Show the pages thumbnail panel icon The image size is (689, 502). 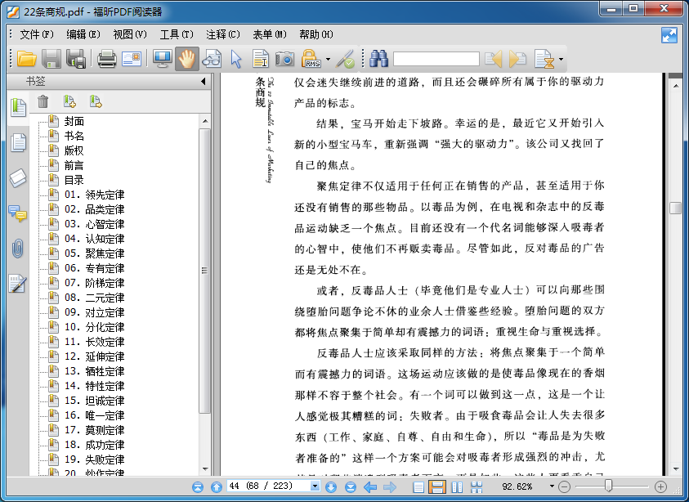18,142
